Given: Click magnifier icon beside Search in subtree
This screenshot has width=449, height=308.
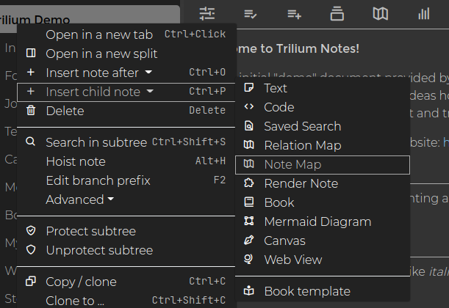Looking at the screenshot, I should (x=31, y=142).
